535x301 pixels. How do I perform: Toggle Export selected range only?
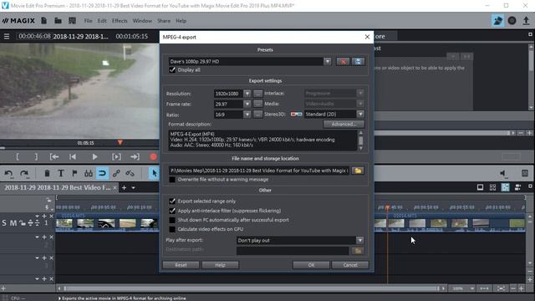point(172,201)
